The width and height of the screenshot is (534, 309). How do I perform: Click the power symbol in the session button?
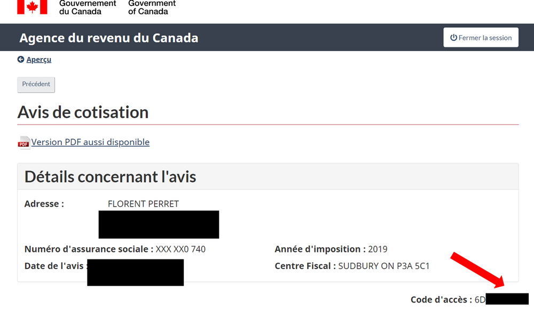click(453, 37)
